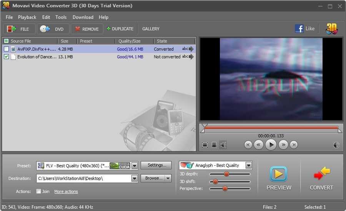Image resolution: width=346 pixels, height=211 pixels.
Task: Play the preview video
Action: (x=271, y=145)
